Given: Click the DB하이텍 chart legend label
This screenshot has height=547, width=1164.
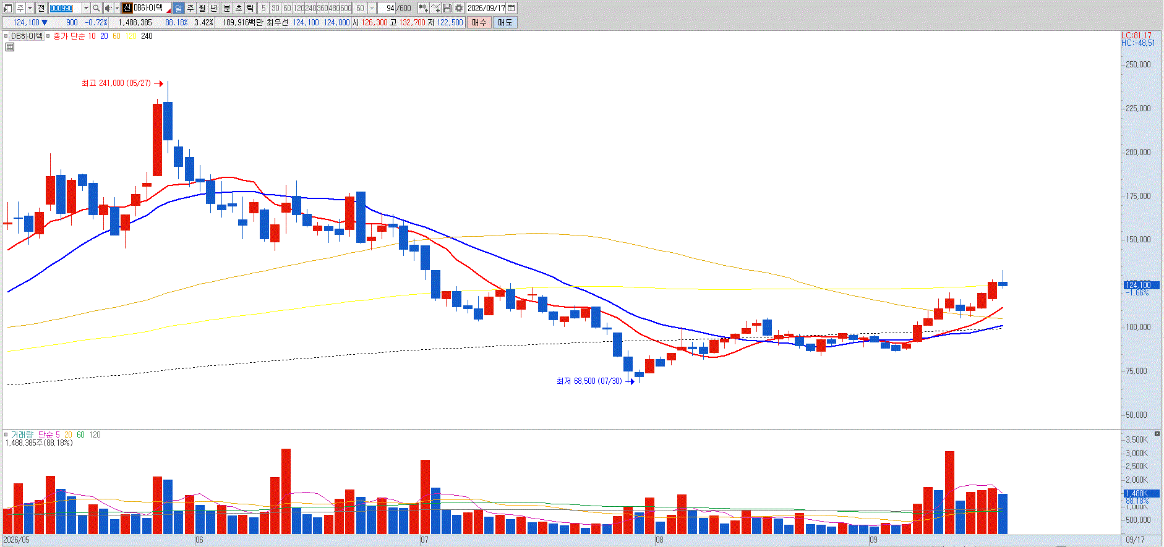Looking at the screenshot, I should click(27, 36).
